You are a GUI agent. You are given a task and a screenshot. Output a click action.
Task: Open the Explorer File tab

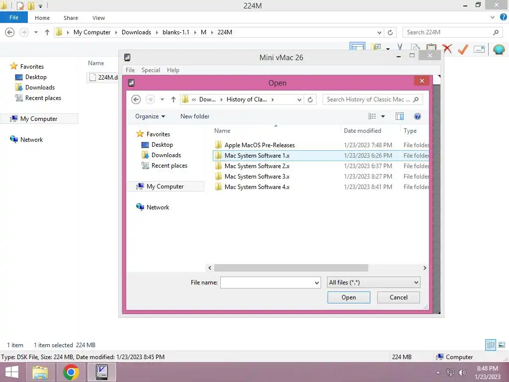pyautogui.click(x=13, y=17)
